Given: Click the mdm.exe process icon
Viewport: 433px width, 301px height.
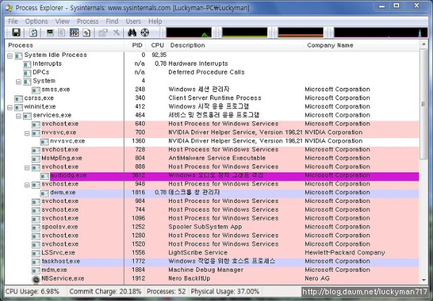Looking at the screenshot, I should [36, 271].
